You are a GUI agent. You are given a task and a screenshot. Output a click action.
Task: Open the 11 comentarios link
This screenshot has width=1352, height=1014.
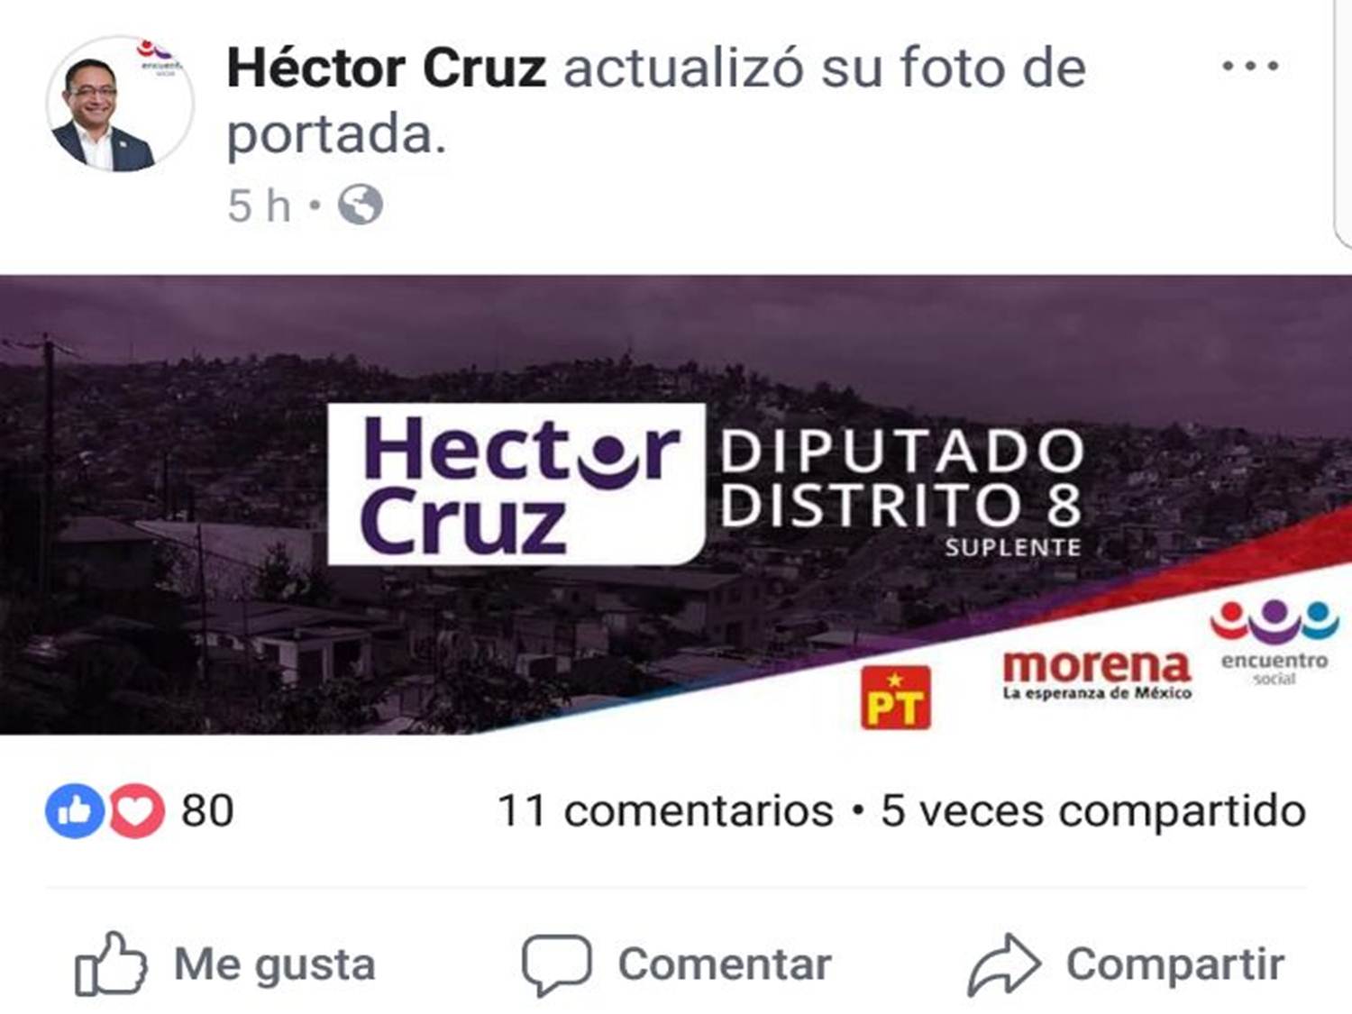(665, 810)
